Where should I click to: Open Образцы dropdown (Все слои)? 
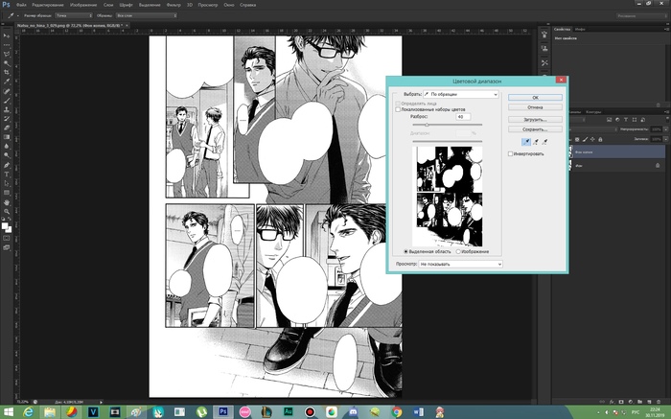pyautogui.click(x=147, y=15)
